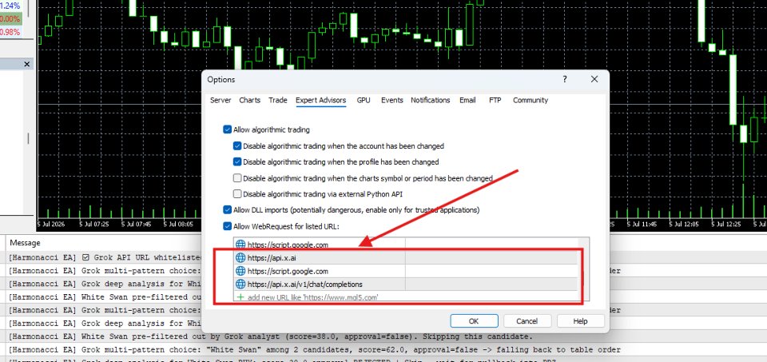767x362 pixels.
Task: Select the Expert Advisors tab
Action: click(321, 100)
